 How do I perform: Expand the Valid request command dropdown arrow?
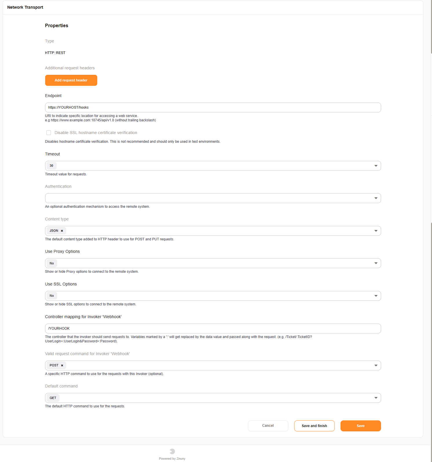(376, 365)
